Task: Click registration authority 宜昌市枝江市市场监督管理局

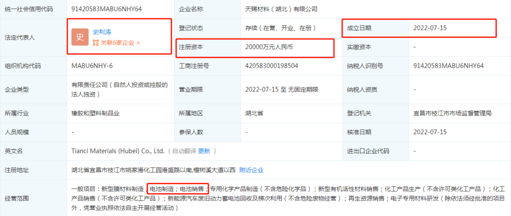Action: (452, 113)
